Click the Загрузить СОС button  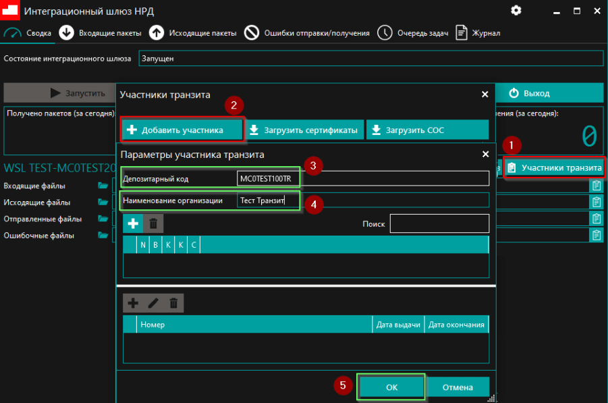point(427,130)
